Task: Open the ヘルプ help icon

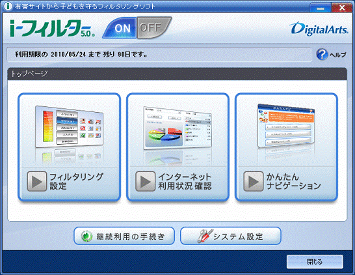Action: pos(322,54)
